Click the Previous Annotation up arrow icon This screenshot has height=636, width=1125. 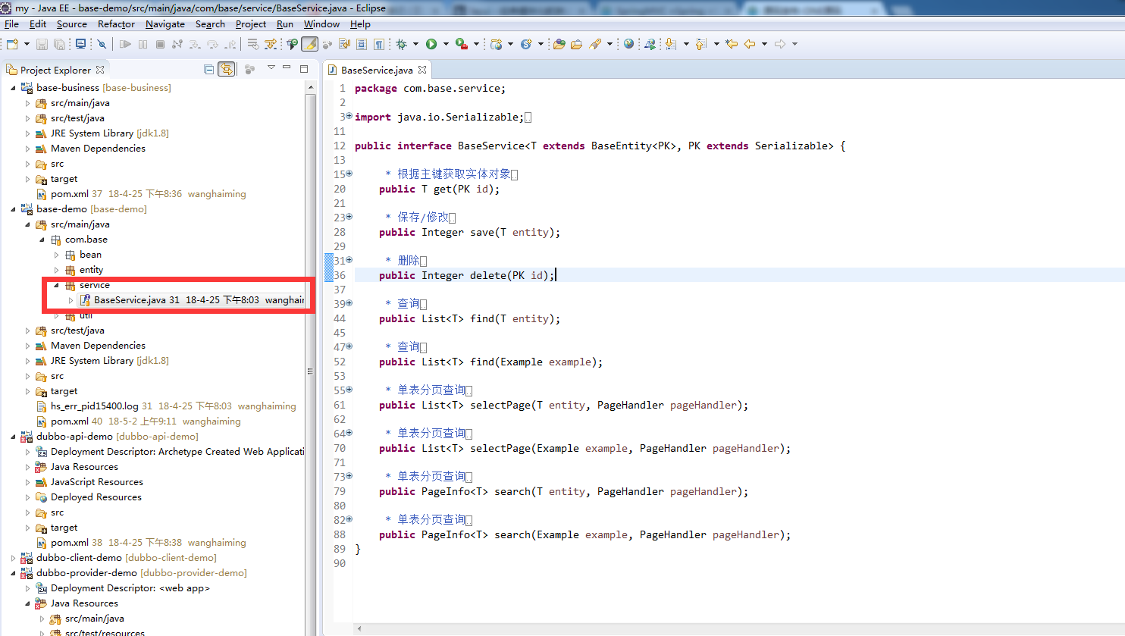pyautogui.click(x=701, y=44)
